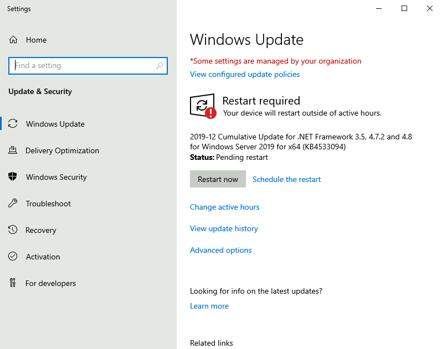Select Delivery Optimization menu item
The image size is (442, 349).
62,150
